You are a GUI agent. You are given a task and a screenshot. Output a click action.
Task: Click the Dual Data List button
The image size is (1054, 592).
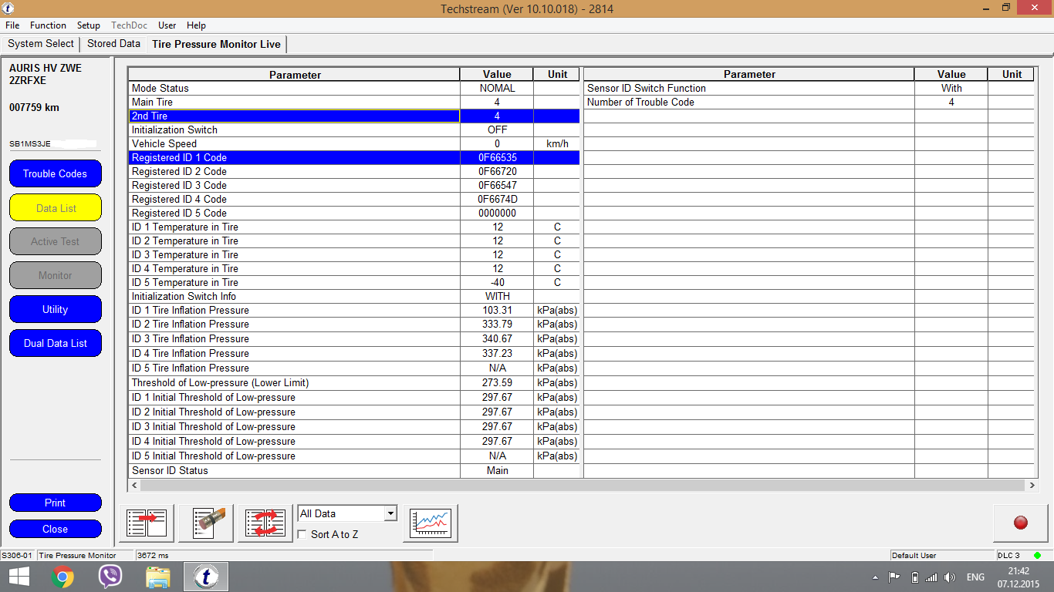(56, 343)
